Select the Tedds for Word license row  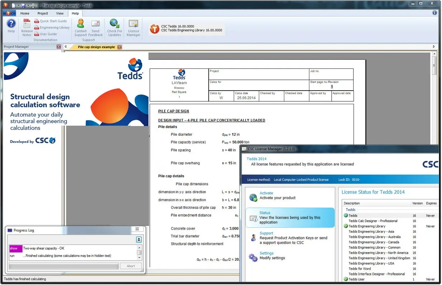pyautogui.click(x=391, y=269)
